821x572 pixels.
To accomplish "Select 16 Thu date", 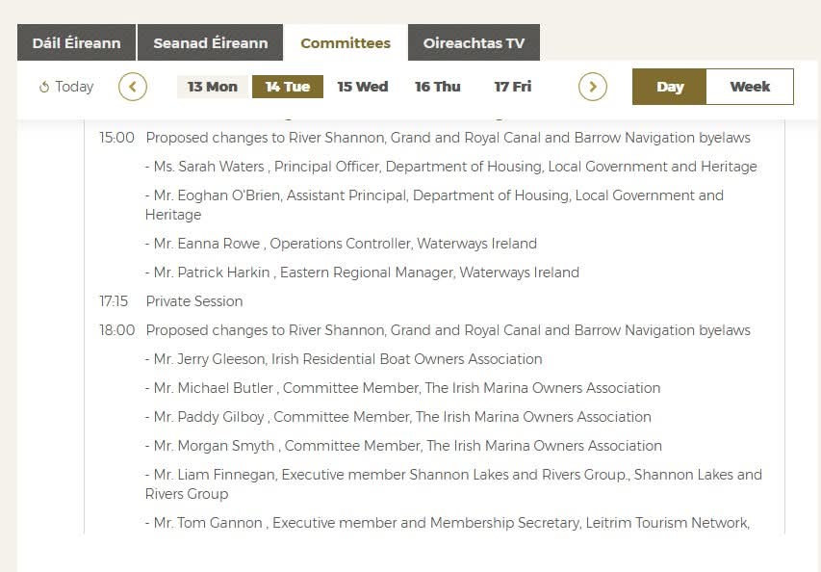I will tap(438, 87).
